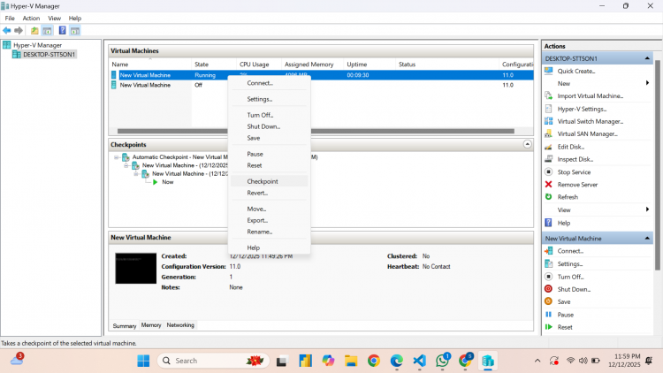Click the Connect icon in VM actions
The width and height of the screenshot is (663, 373).
point(548,251)
